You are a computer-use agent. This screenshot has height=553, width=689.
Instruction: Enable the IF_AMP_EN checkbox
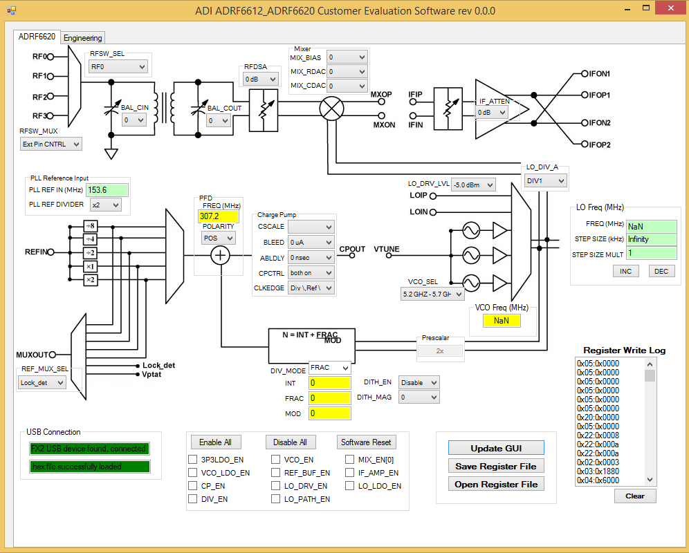pyautogui.click(x=350, y=473)
